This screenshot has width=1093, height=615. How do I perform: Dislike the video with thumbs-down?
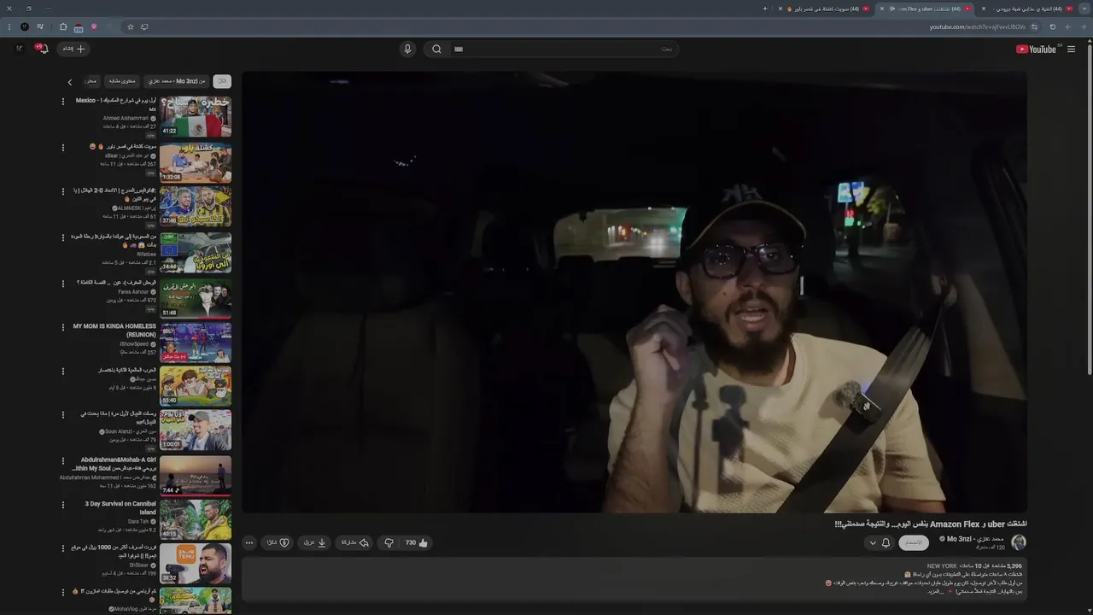coord(389,542)
